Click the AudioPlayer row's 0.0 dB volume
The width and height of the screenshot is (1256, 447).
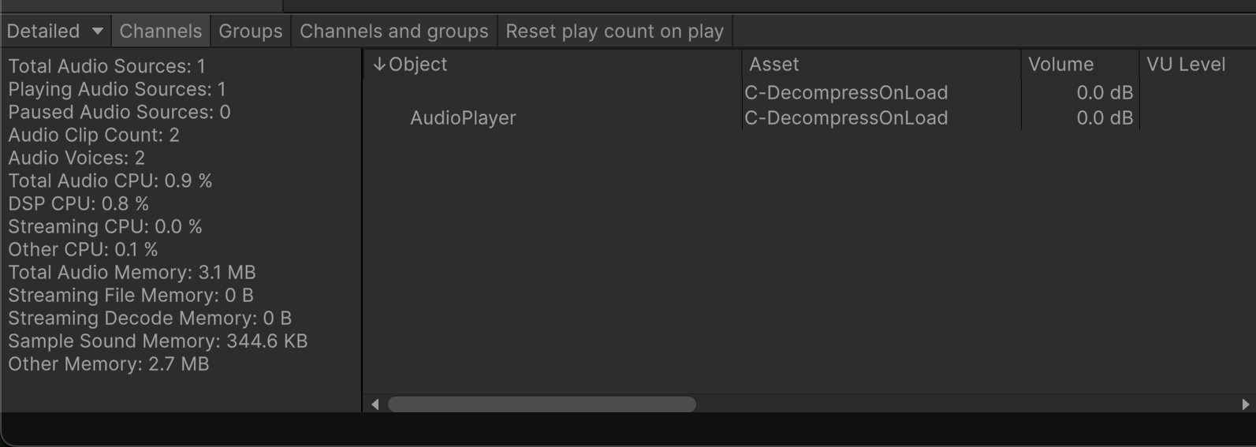click(x=1104, y=118)
